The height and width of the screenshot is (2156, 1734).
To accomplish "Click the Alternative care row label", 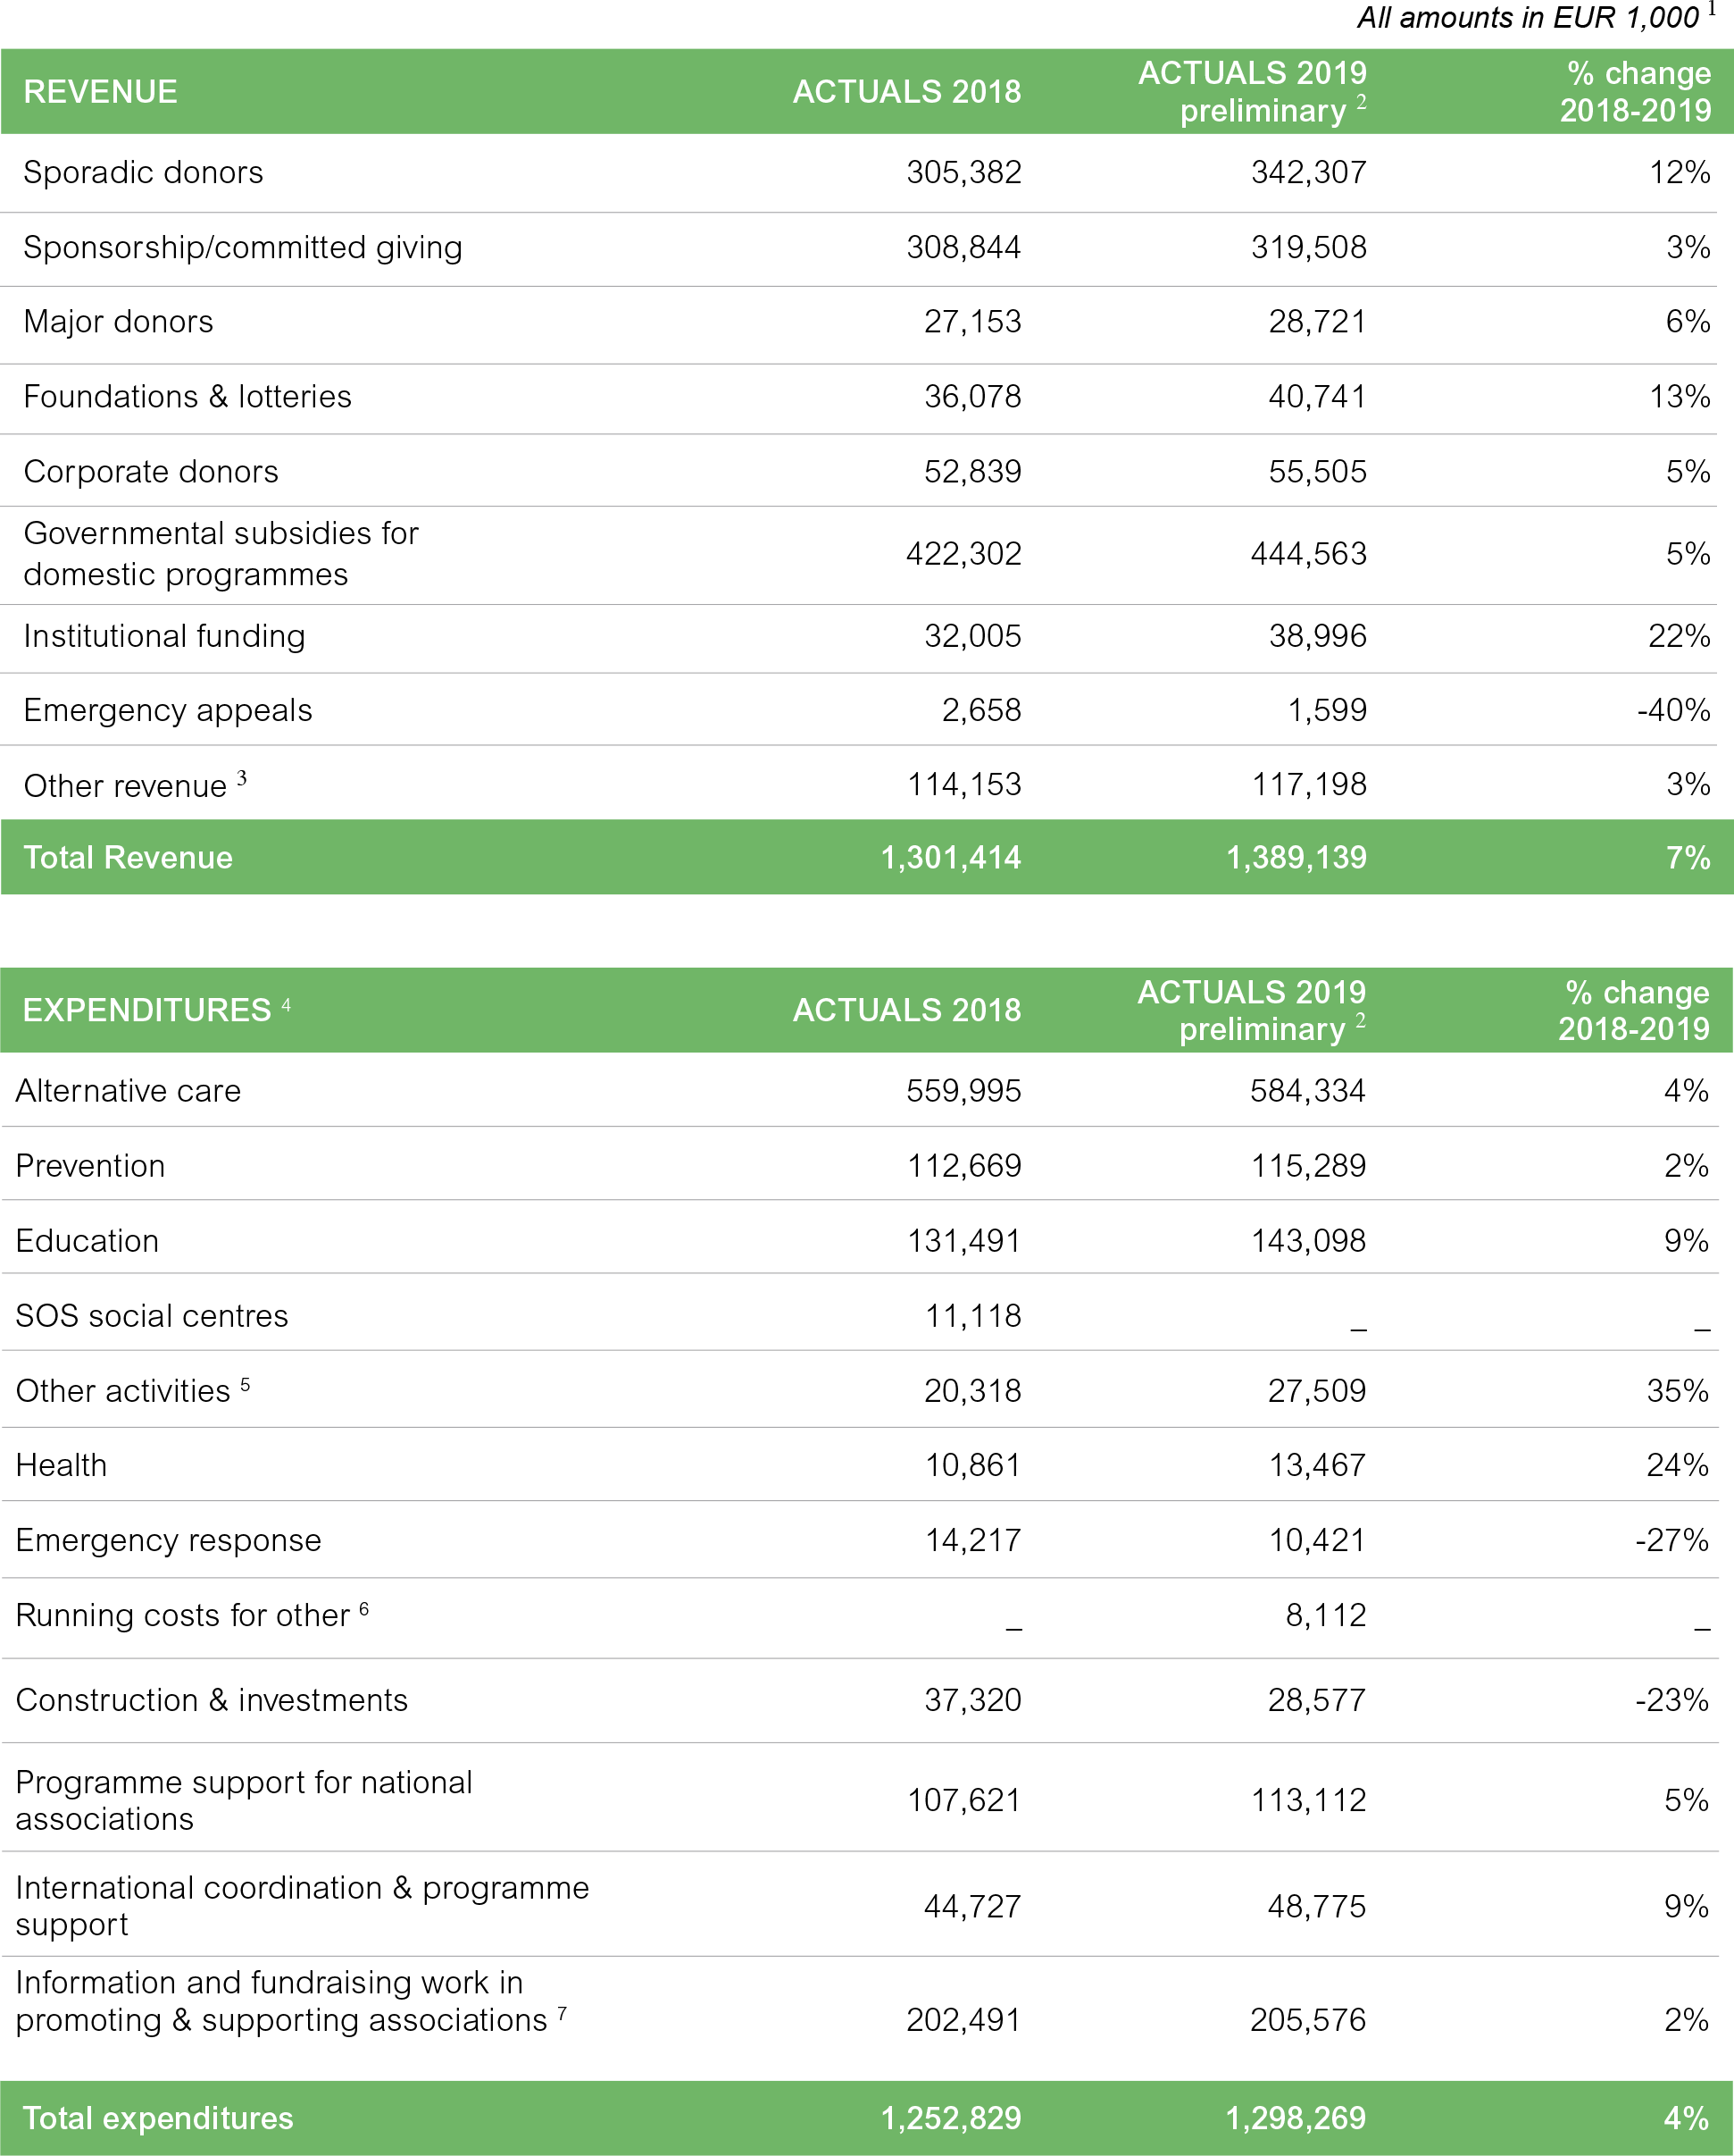I will [x=128, y=1091].
